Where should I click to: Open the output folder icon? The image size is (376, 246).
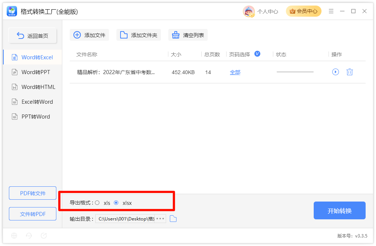click(173, 219)
